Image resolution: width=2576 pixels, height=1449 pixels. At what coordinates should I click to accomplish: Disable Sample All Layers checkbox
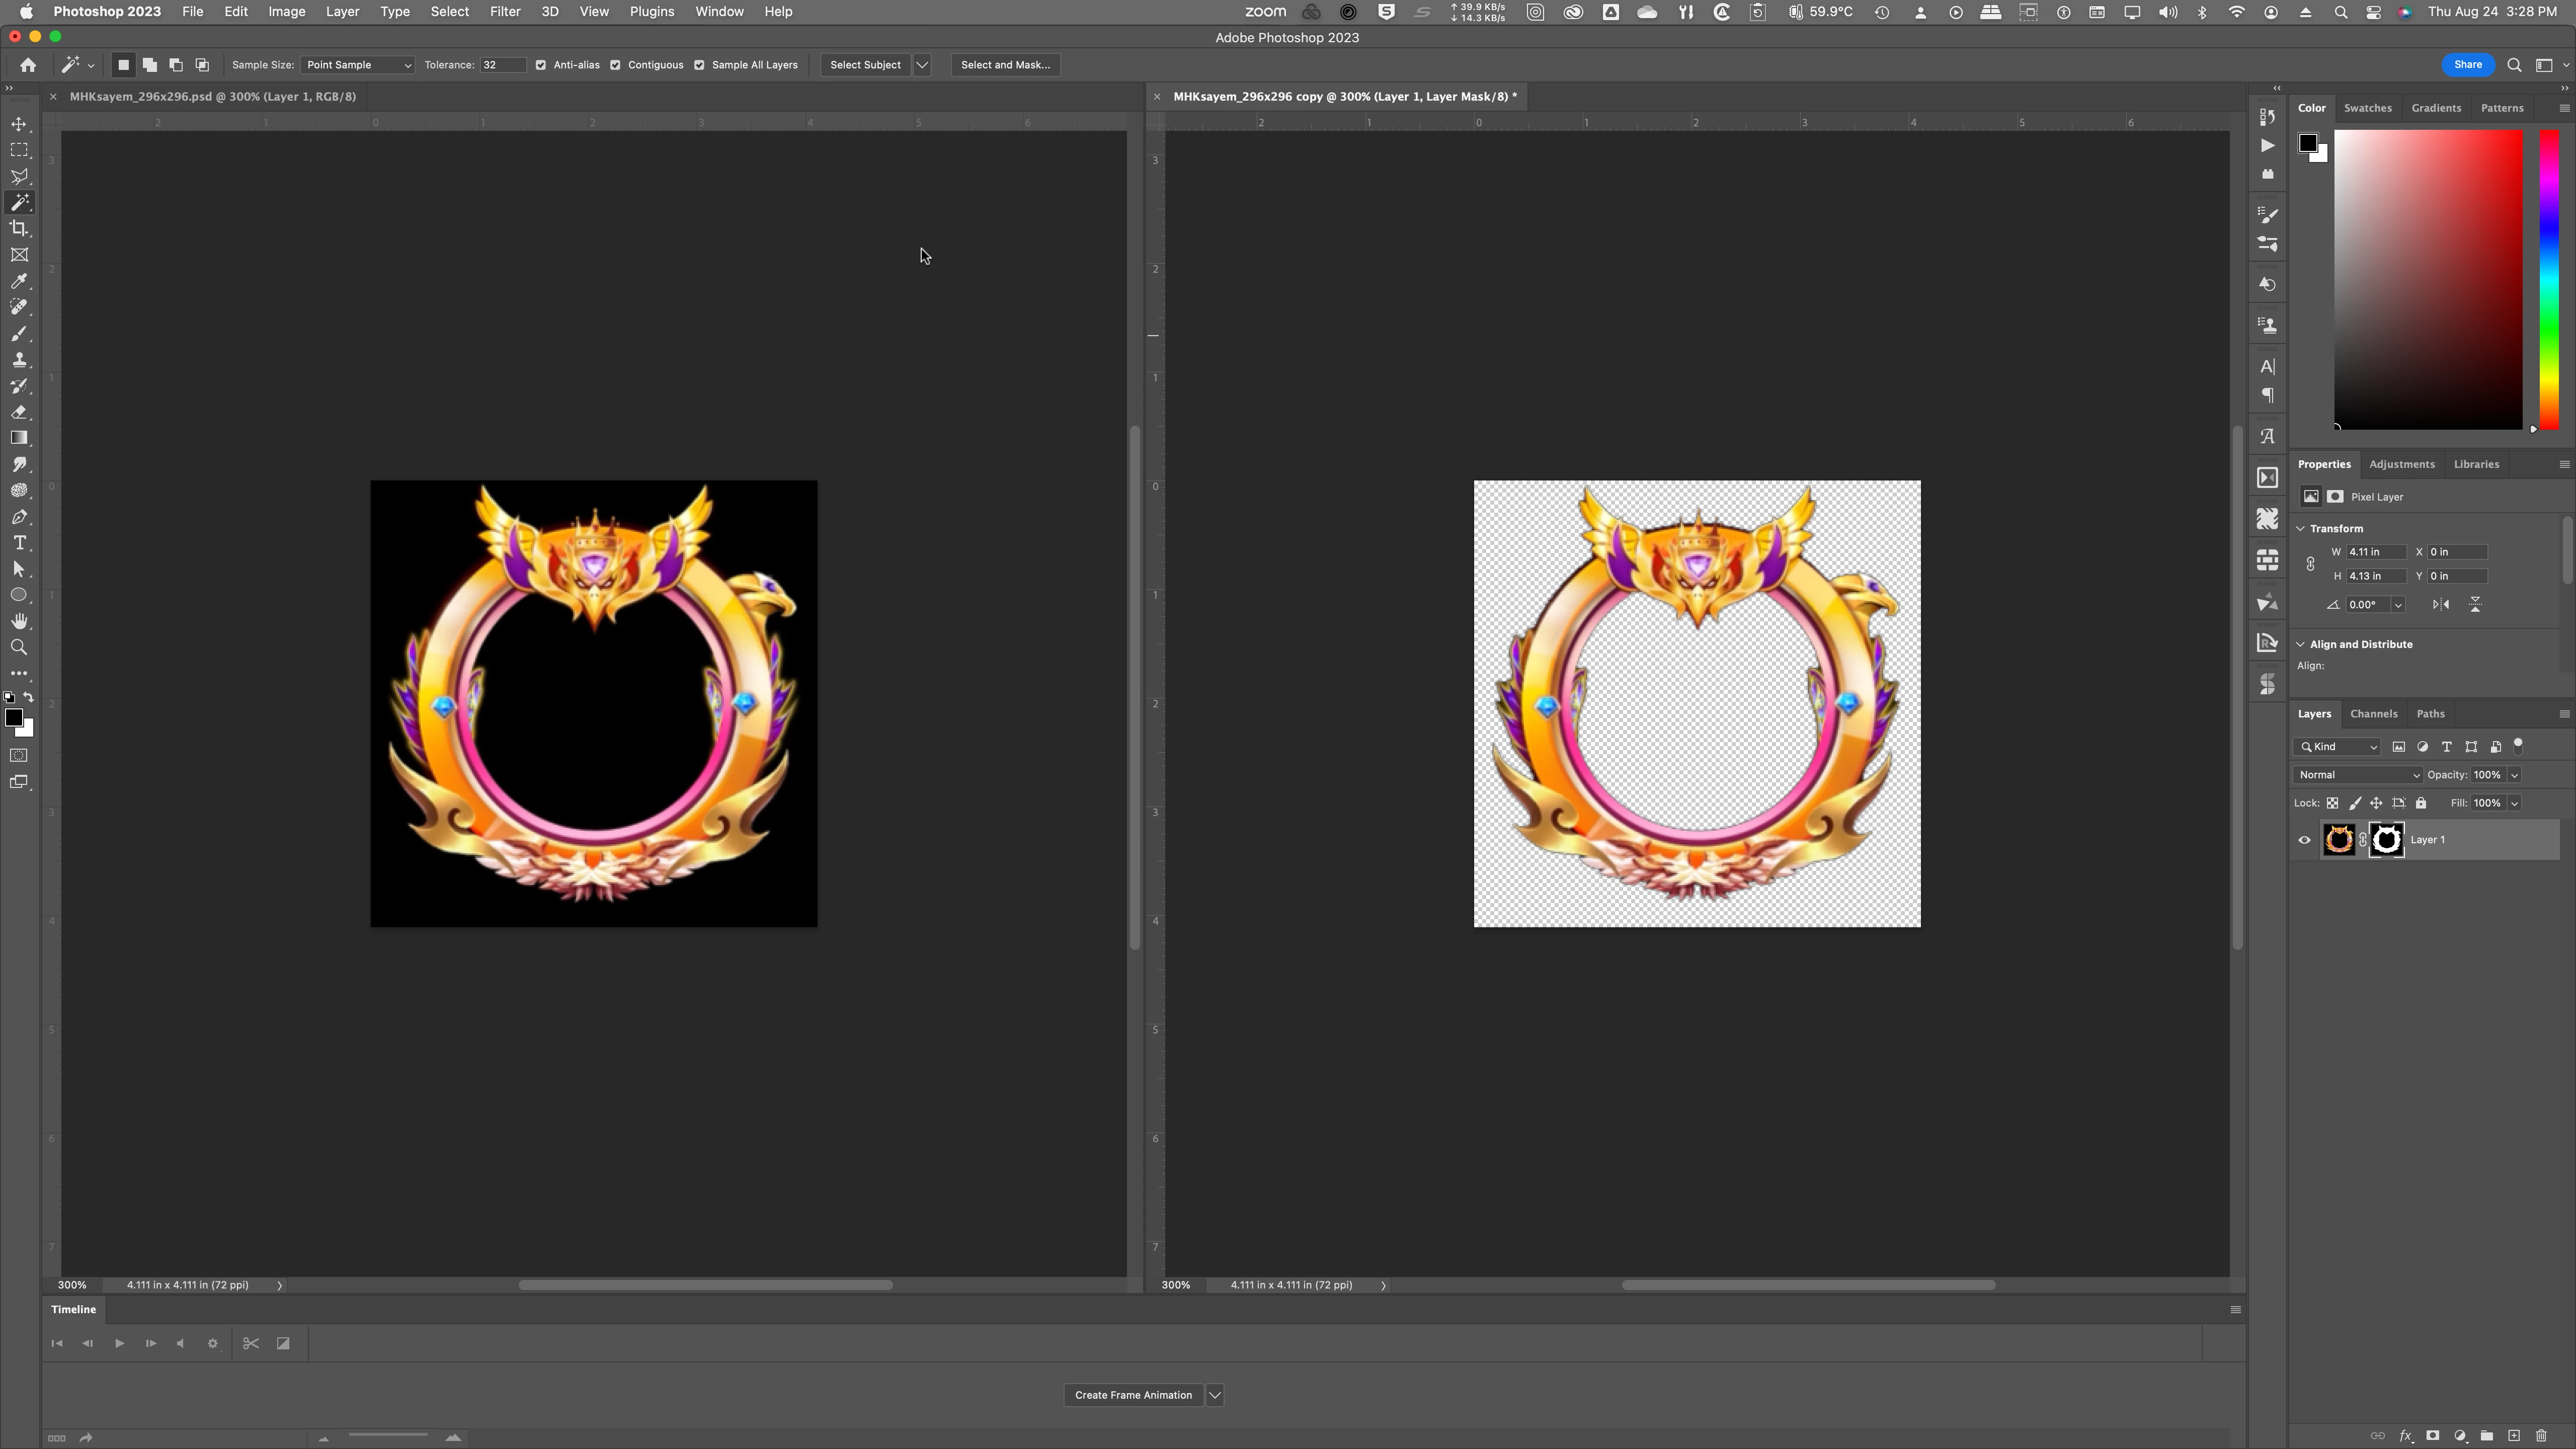700,65
